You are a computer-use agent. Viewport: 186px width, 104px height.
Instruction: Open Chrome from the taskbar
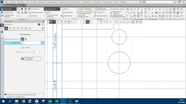coord(23,101)
